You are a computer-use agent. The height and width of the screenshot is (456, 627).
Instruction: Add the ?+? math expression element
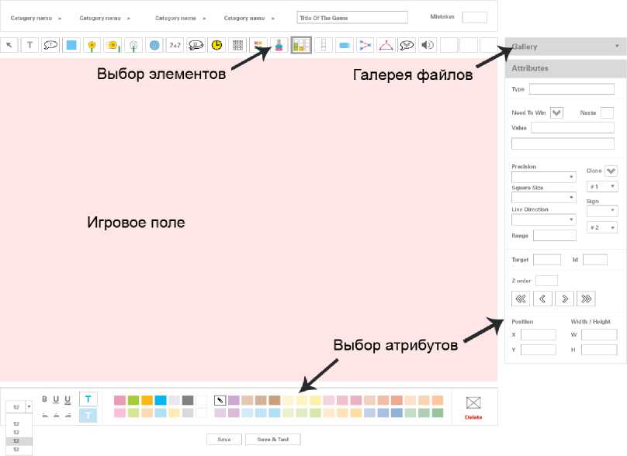click(175, 45)
